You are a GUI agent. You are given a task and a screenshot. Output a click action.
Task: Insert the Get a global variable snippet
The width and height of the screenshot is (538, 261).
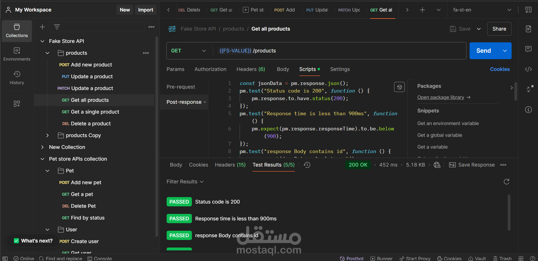point(440,135)
